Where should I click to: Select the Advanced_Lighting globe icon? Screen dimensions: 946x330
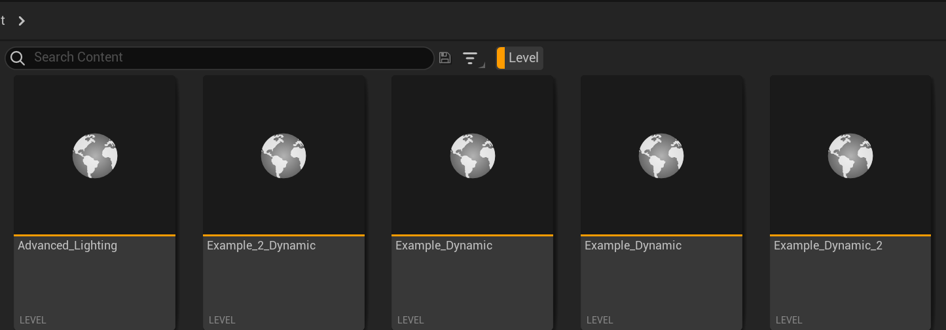(95, 156)
